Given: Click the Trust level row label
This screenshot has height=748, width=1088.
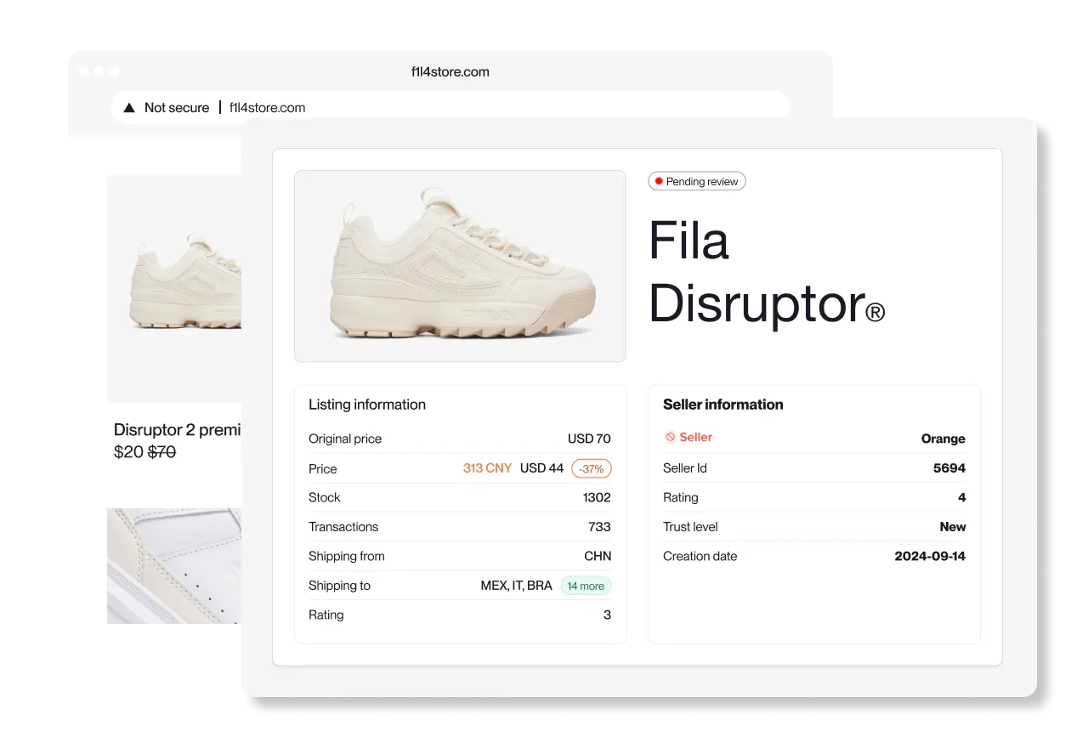Looking at the screenshot, I should pos(690,527).
